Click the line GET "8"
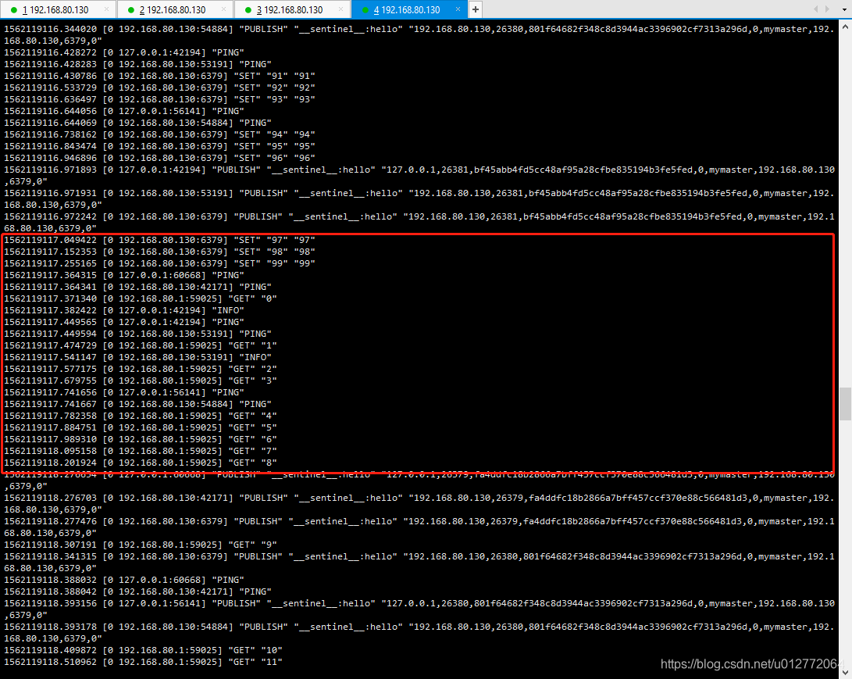Viewport: 852px width, 679px height. [x=141, y=463]
